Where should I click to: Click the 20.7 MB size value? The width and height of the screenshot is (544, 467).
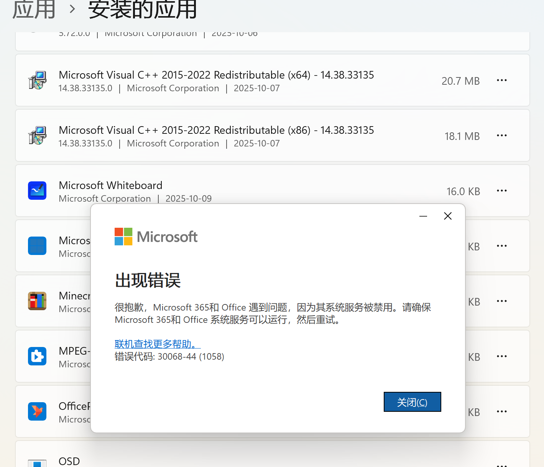[x=460, y=81]
